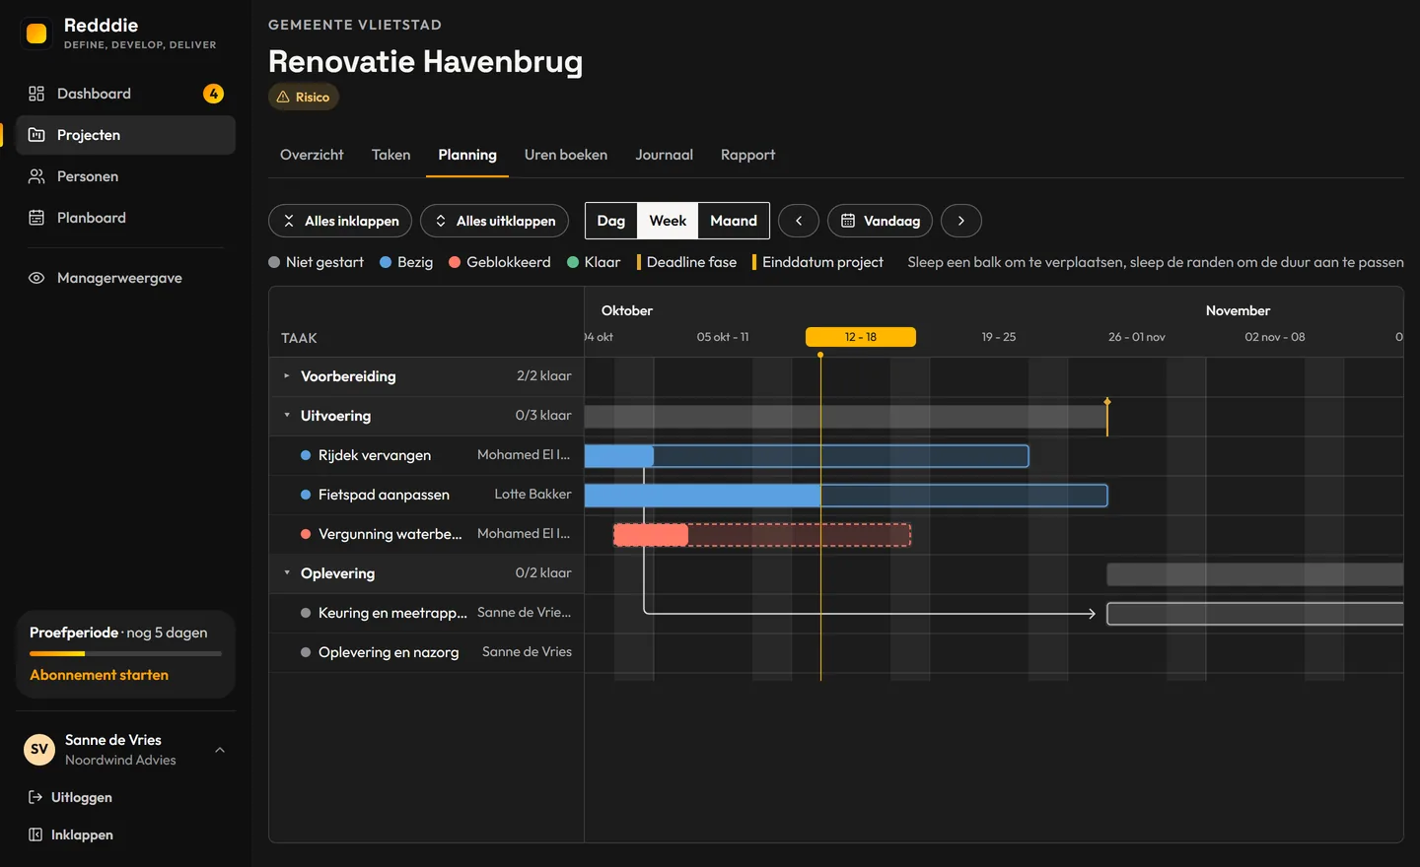This screenshot has height=867, width=1420.
Task: Click the Lotte Bakker assignee name
Action: click(x=532, y=494)
